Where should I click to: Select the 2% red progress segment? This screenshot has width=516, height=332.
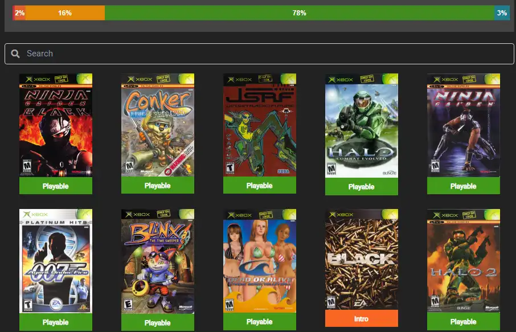19,13
